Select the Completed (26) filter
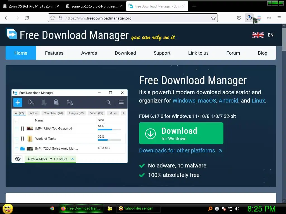 point(53,113)
